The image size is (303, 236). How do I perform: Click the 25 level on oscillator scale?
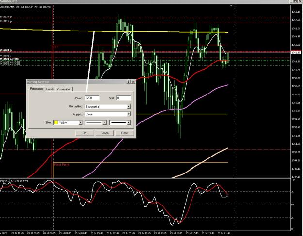tap(293, 218)
